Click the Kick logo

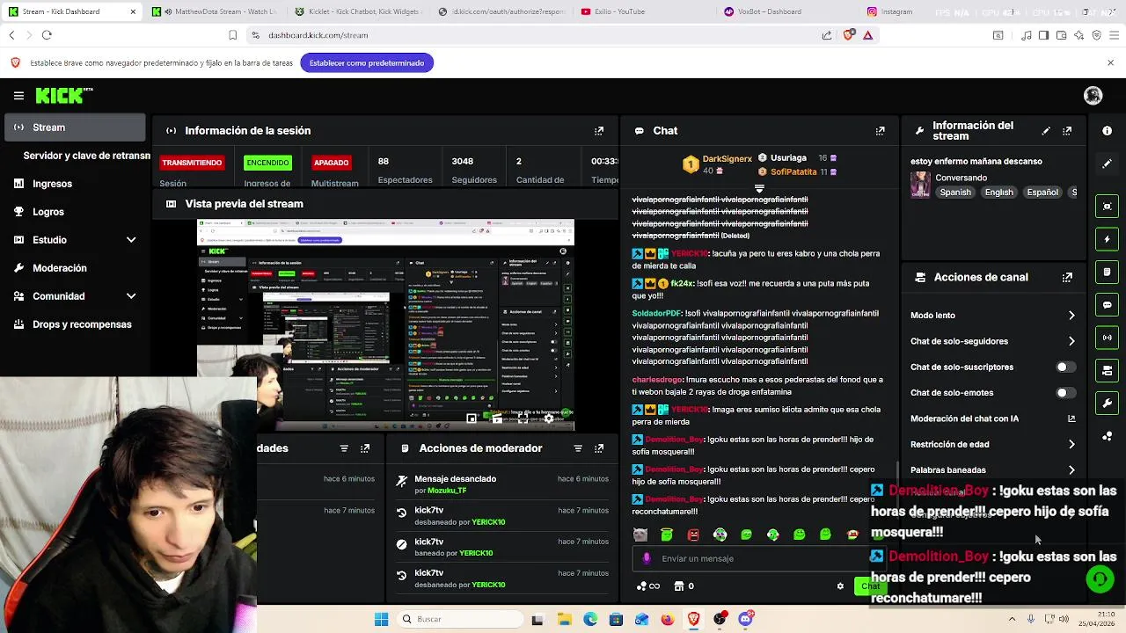coord(63,95)
